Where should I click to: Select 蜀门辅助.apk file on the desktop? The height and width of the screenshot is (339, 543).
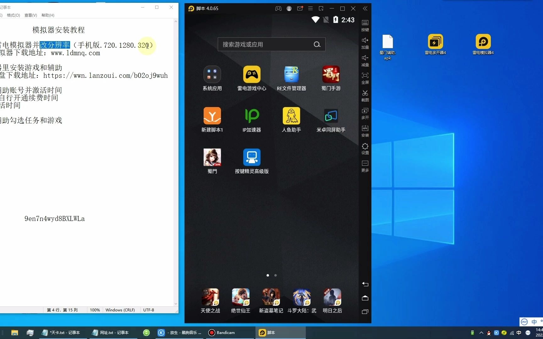[x=387, y=47]
